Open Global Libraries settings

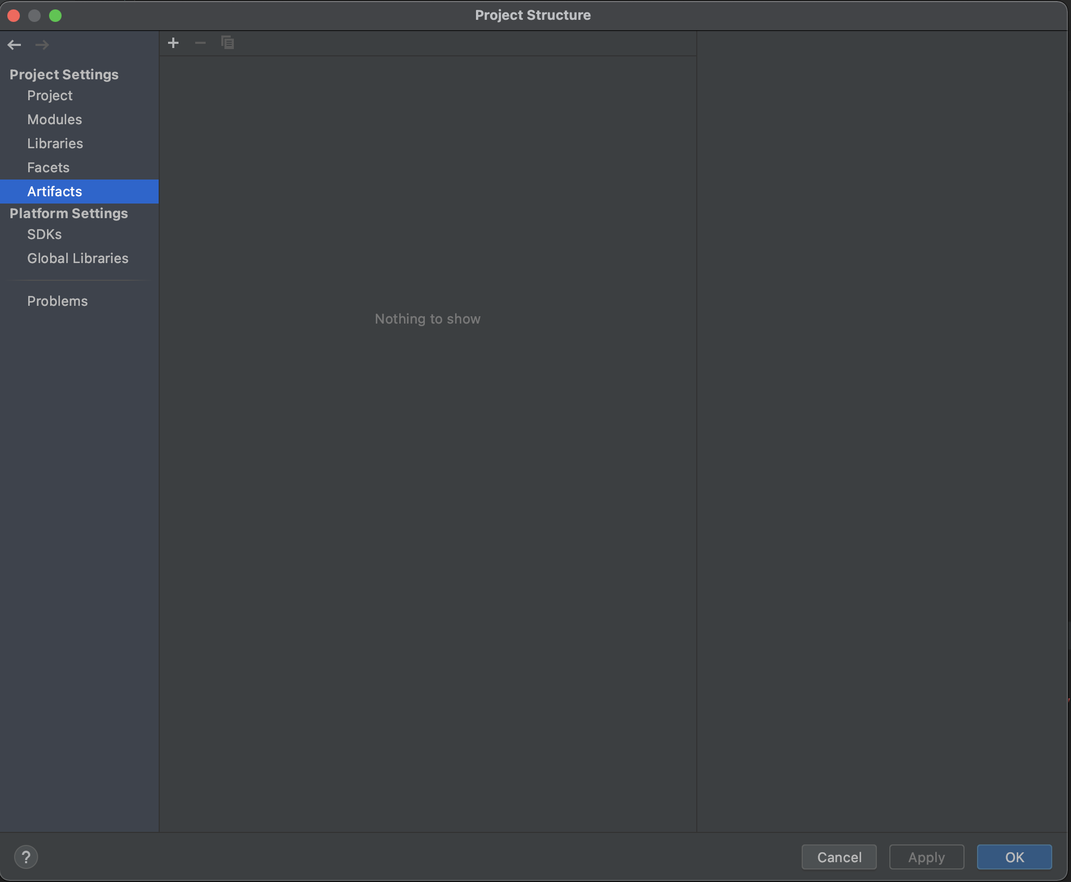coord(77,258)
